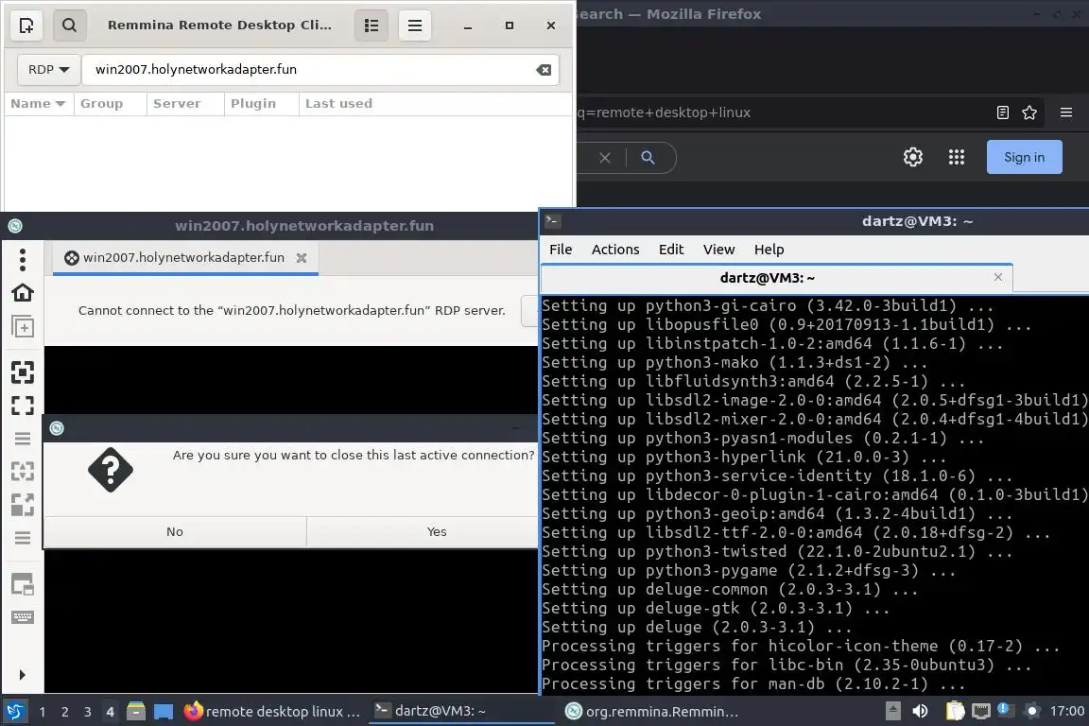
Task: Switch to workspace 2 in taskbar
Action: tap(64, 712)
